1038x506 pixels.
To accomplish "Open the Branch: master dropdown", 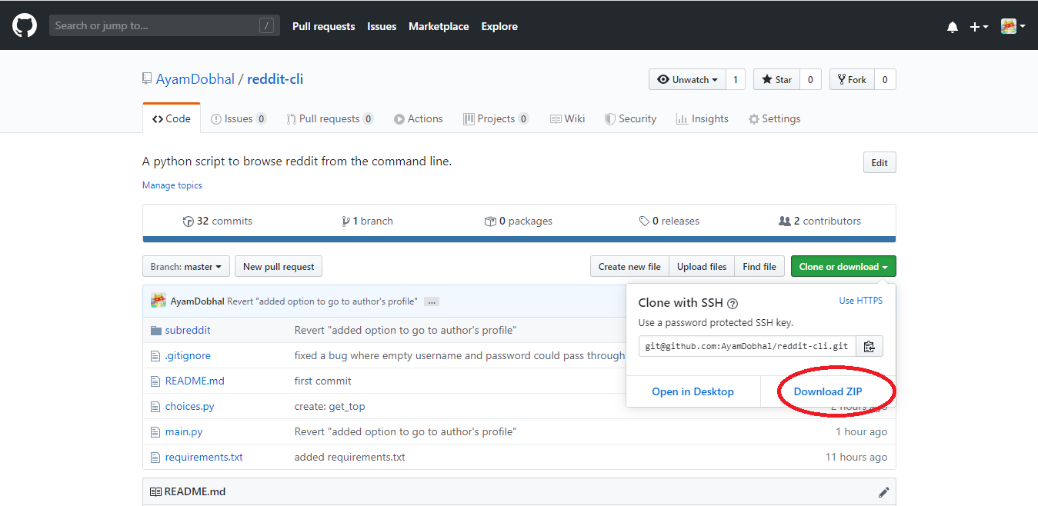I will (186, 267).
